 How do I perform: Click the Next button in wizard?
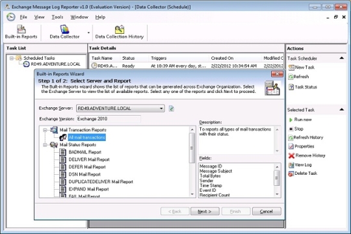pos(205,211)
